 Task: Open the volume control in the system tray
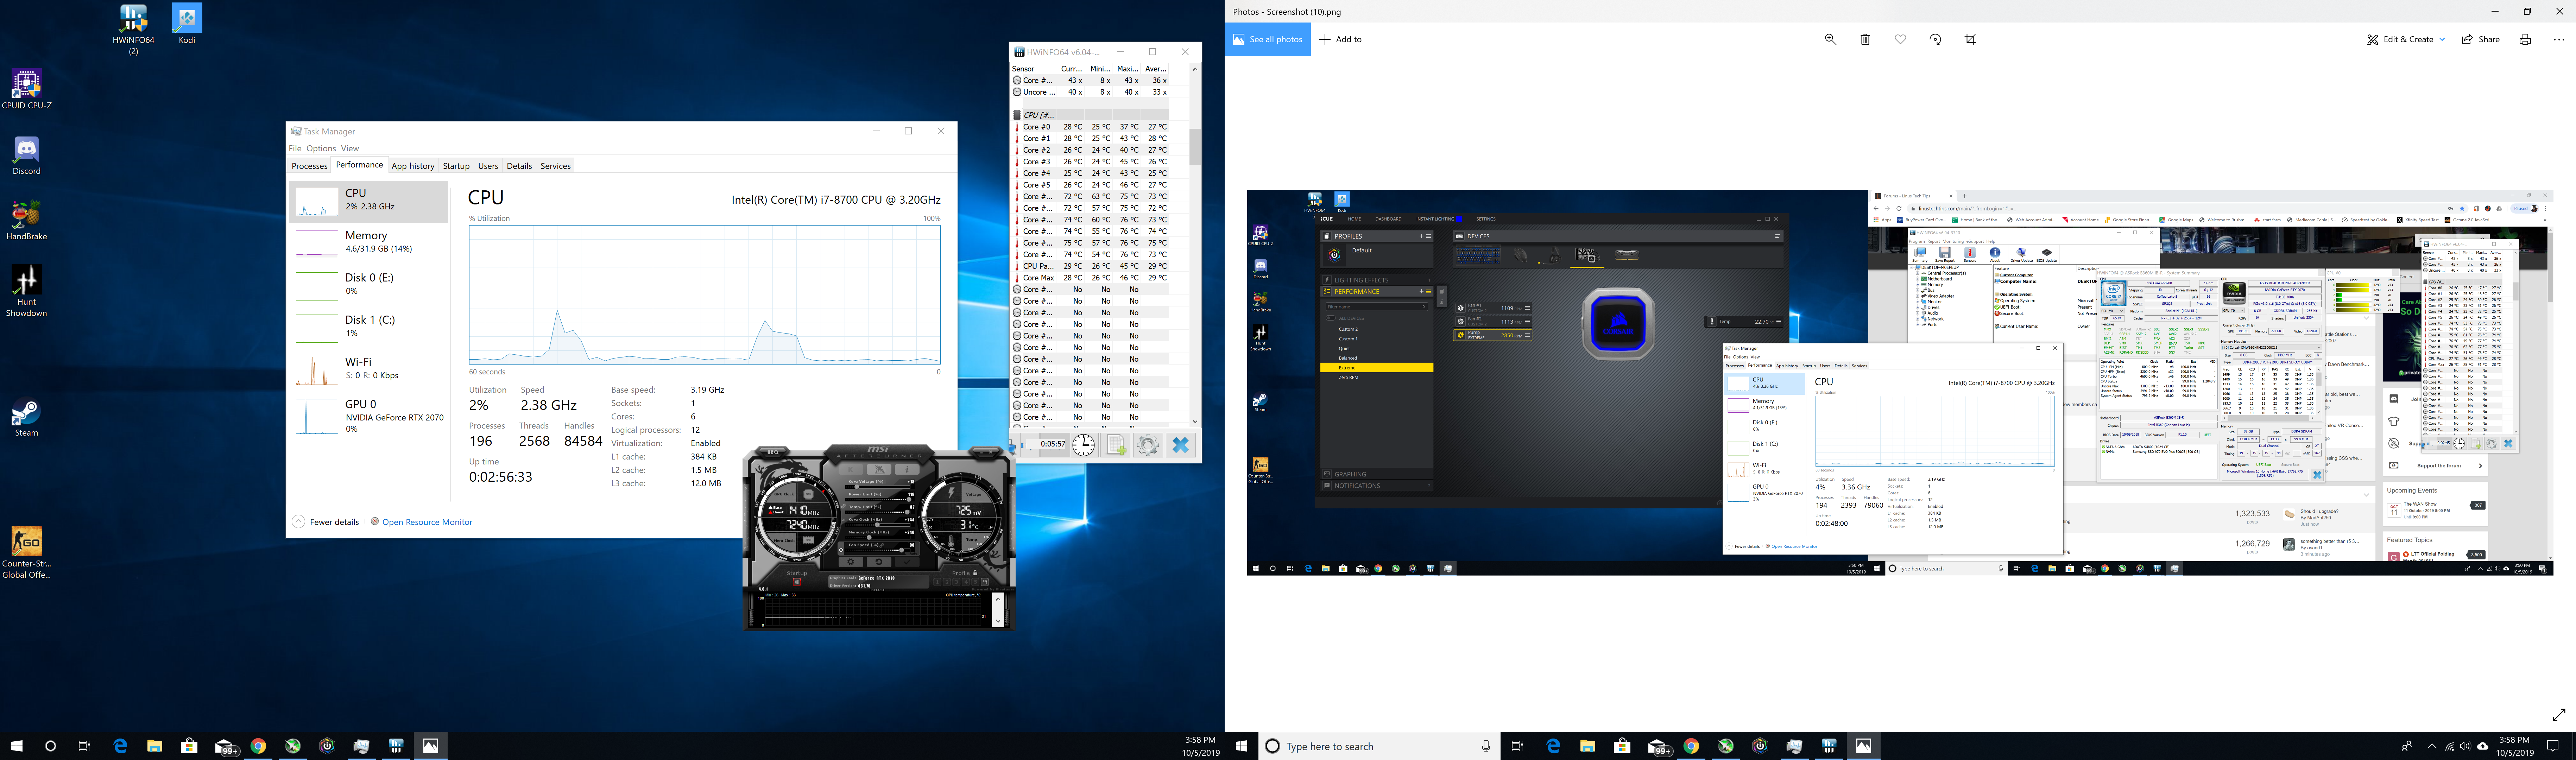[x=2466, y=746]
